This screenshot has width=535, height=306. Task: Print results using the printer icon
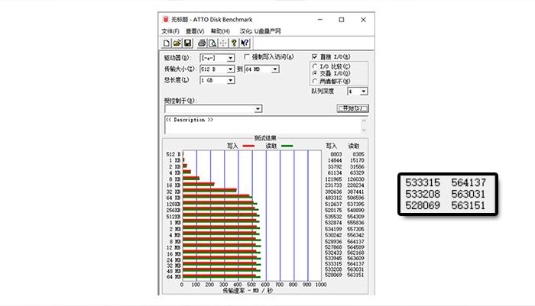(202, 43)
